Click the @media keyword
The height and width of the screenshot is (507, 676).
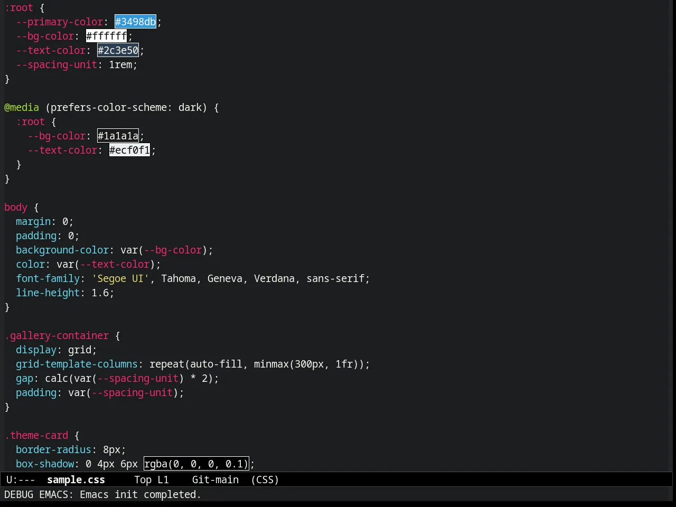pos(22,107)
